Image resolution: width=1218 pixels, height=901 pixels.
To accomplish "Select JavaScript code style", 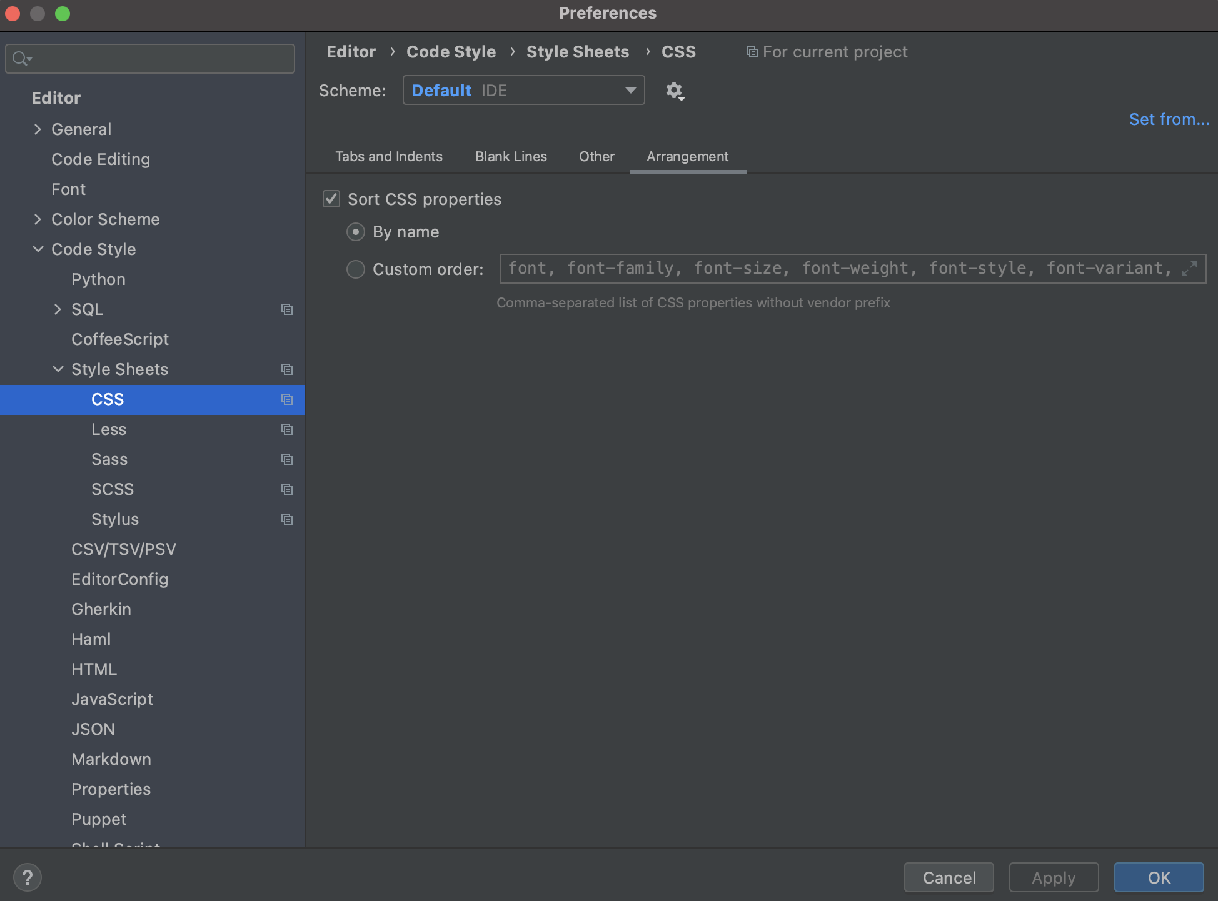I will (x=112, y=699).
